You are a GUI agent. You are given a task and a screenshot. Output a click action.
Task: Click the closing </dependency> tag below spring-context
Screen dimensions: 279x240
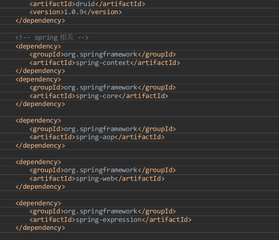40,71
